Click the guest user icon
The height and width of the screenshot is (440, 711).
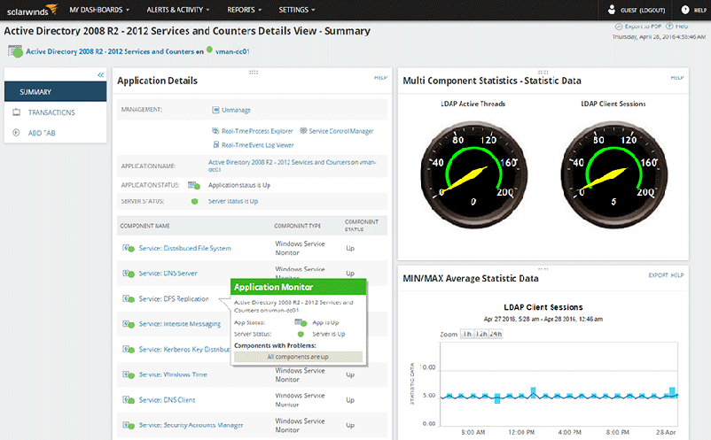(611, 10)
